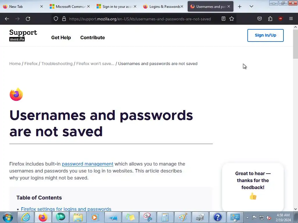The image size is (298, 223).
Task: Launch Internet Explorer from the taskbar
Action: tap(26, 217)
